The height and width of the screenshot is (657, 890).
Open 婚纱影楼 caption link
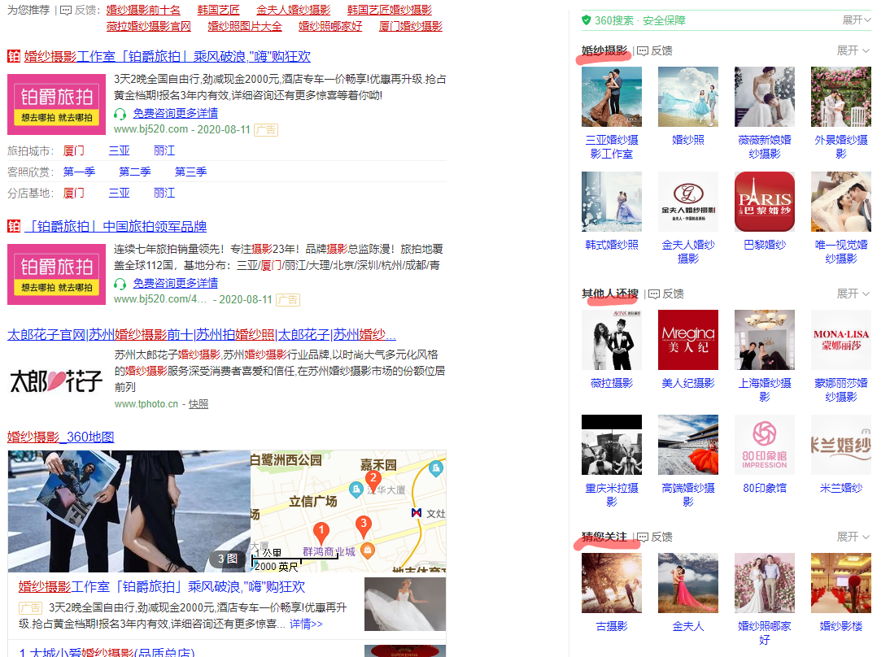pyautogui.click(x=840, y=626)
